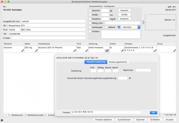The image size is (179, 123).
Task: Click the Reicht bis input field
Action: 143,70
